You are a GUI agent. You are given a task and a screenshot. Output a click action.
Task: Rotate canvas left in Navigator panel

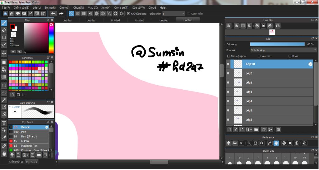(x=257, y=26)
